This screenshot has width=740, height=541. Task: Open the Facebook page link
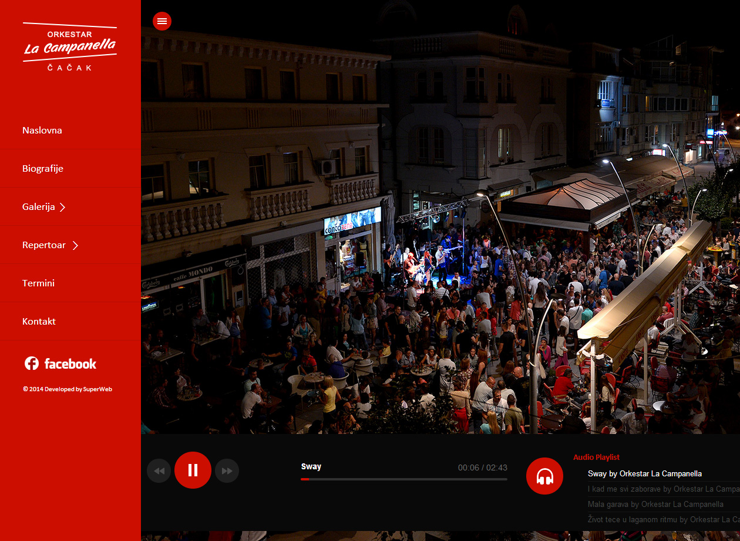(60, 364)
